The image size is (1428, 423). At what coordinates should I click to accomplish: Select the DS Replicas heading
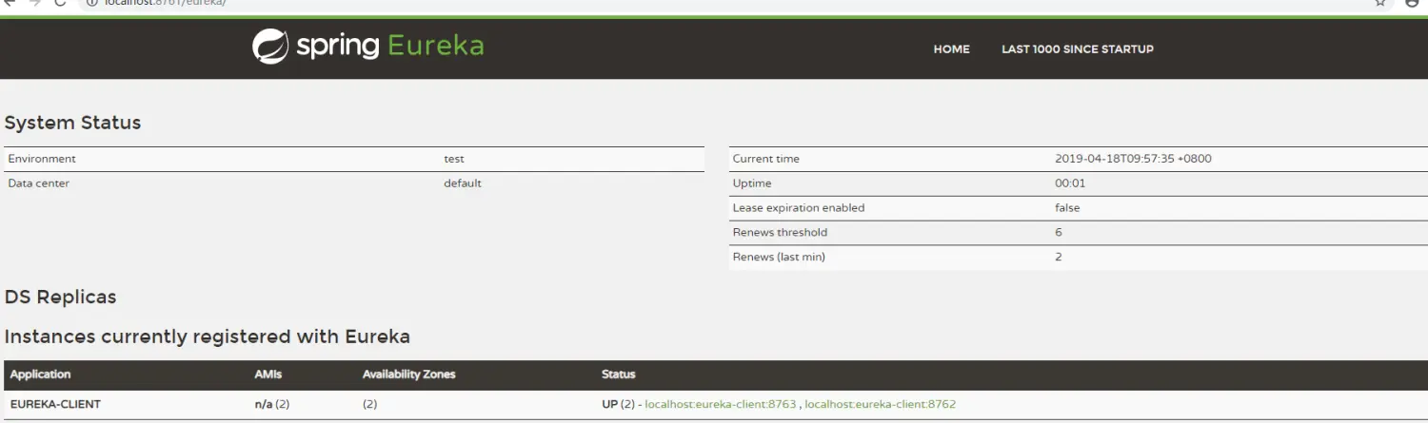coord(60,297)
